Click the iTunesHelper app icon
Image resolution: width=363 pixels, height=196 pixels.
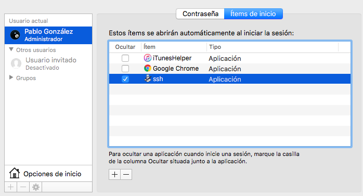148,58
